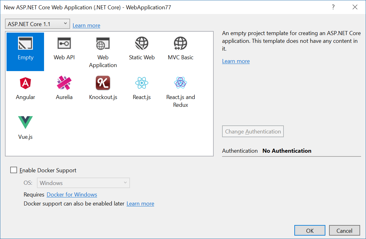Click the 'An empty project template' description text
Image resolution: width=366 pixels, height=239 pixels.
click(291, 41)
